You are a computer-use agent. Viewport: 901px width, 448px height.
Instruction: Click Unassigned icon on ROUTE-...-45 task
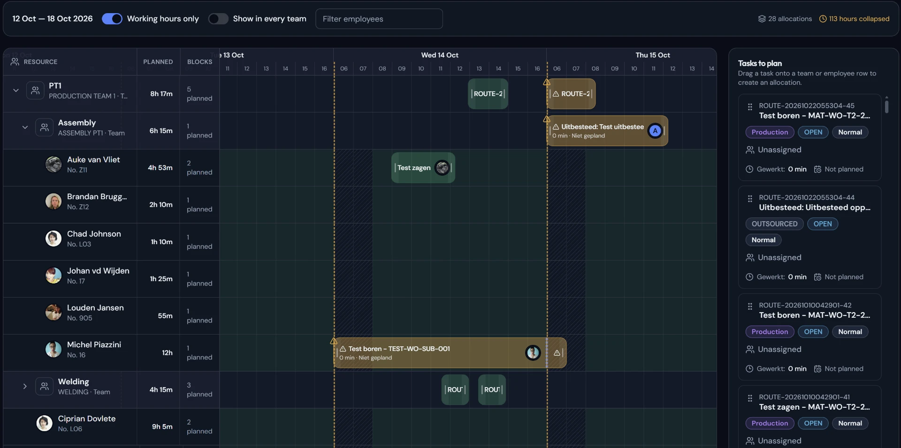point(750,150)
